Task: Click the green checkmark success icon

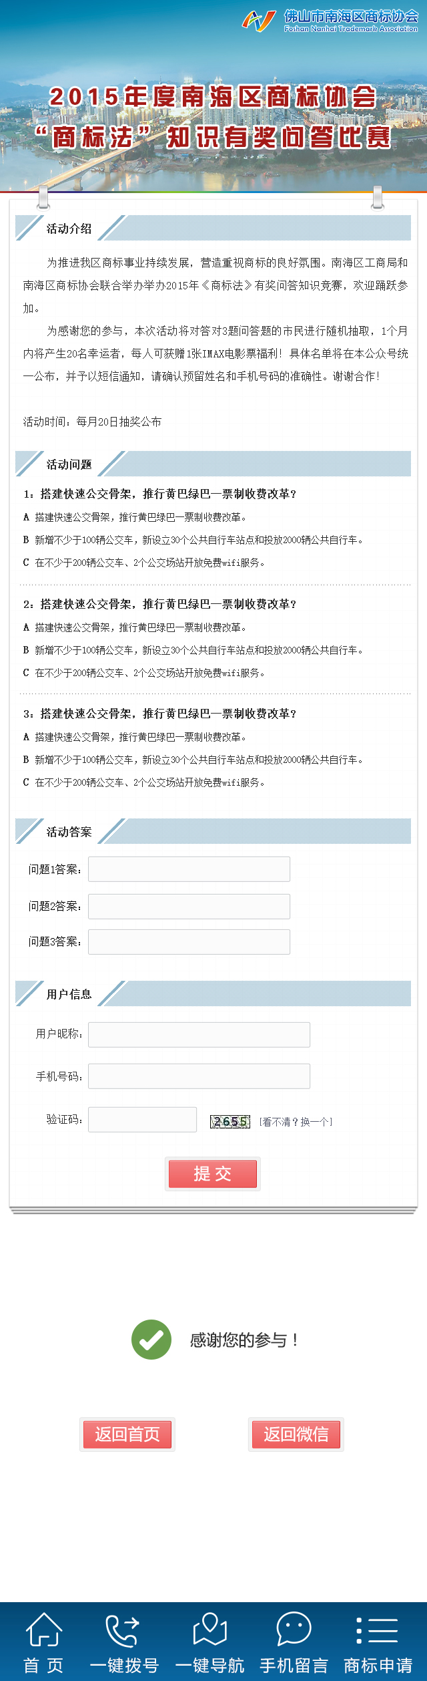Action: (151, 1339)
